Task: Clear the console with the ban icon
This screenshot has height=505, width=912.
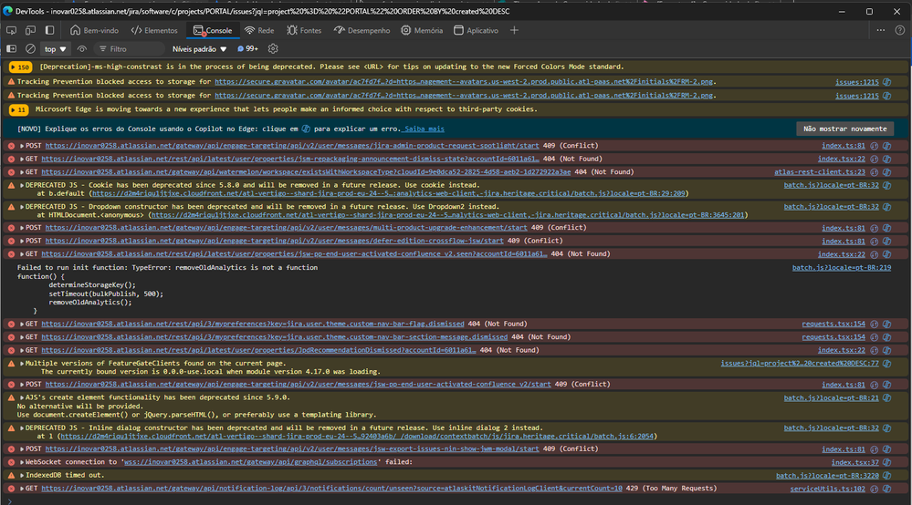Action: click(x=30, y=48)
